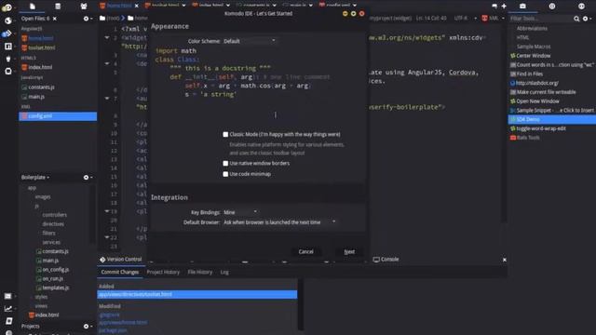Click the layout panel icon in left sidebar
The image size is (596, 335).
coord(8,47)
